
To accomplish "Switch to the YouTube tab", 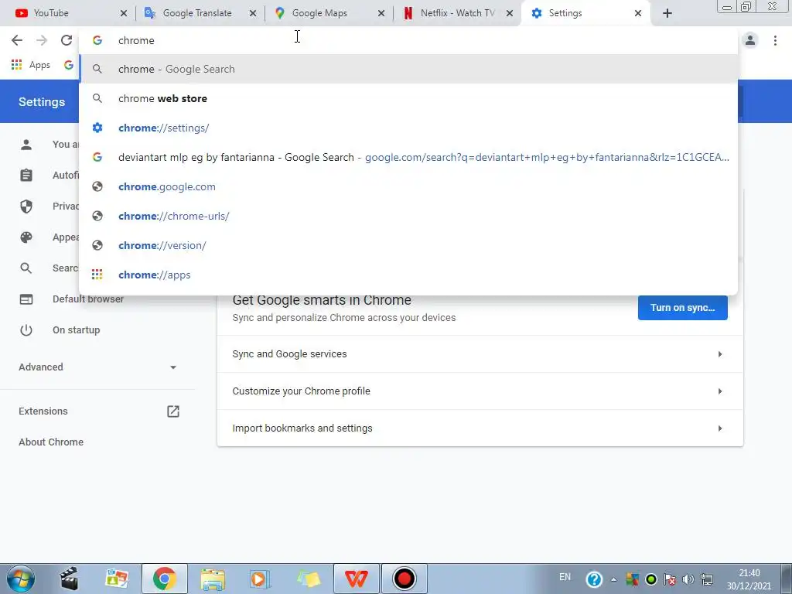I will point(70,13).
